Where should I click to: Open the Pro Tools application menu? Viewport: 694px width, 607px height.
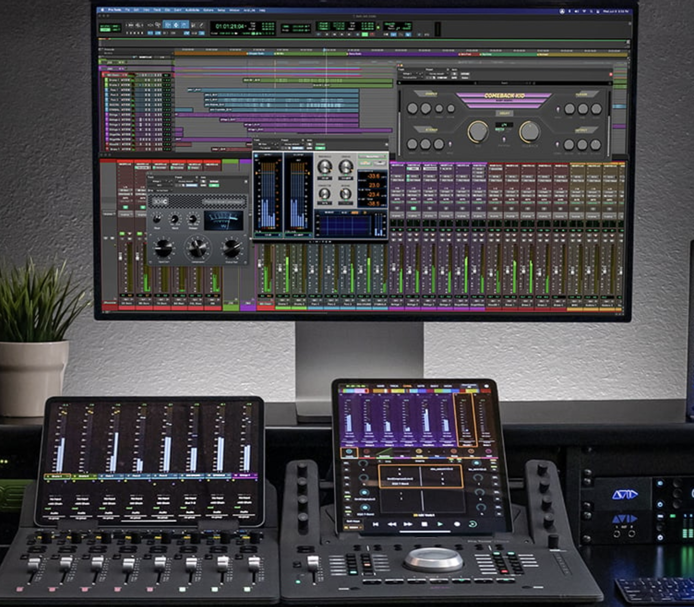point(114,10)
